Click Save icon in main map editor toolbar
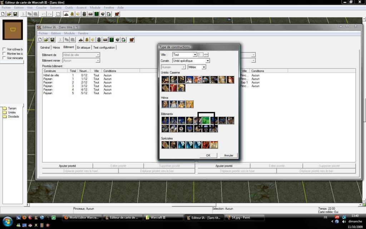 tap(15, 14)
